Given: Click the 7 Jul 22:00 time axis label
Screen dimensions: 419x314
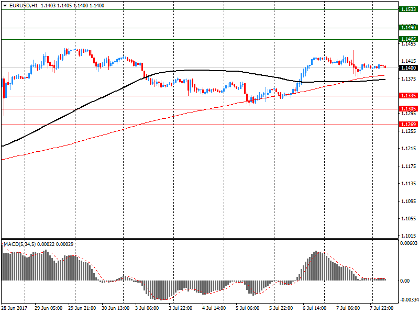Looking at the screenshot, I should coord(382,308).
